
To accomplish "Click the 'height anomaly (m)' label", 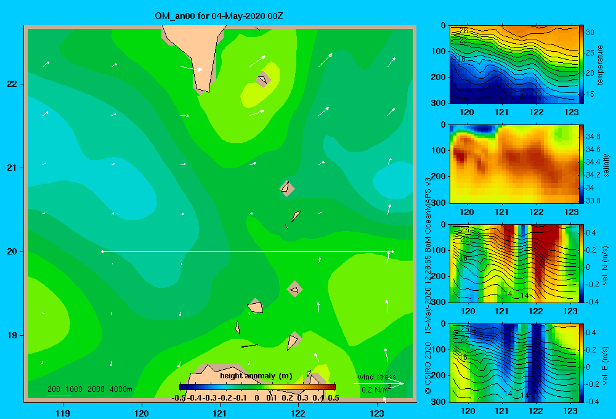I will tap(256, 376).
